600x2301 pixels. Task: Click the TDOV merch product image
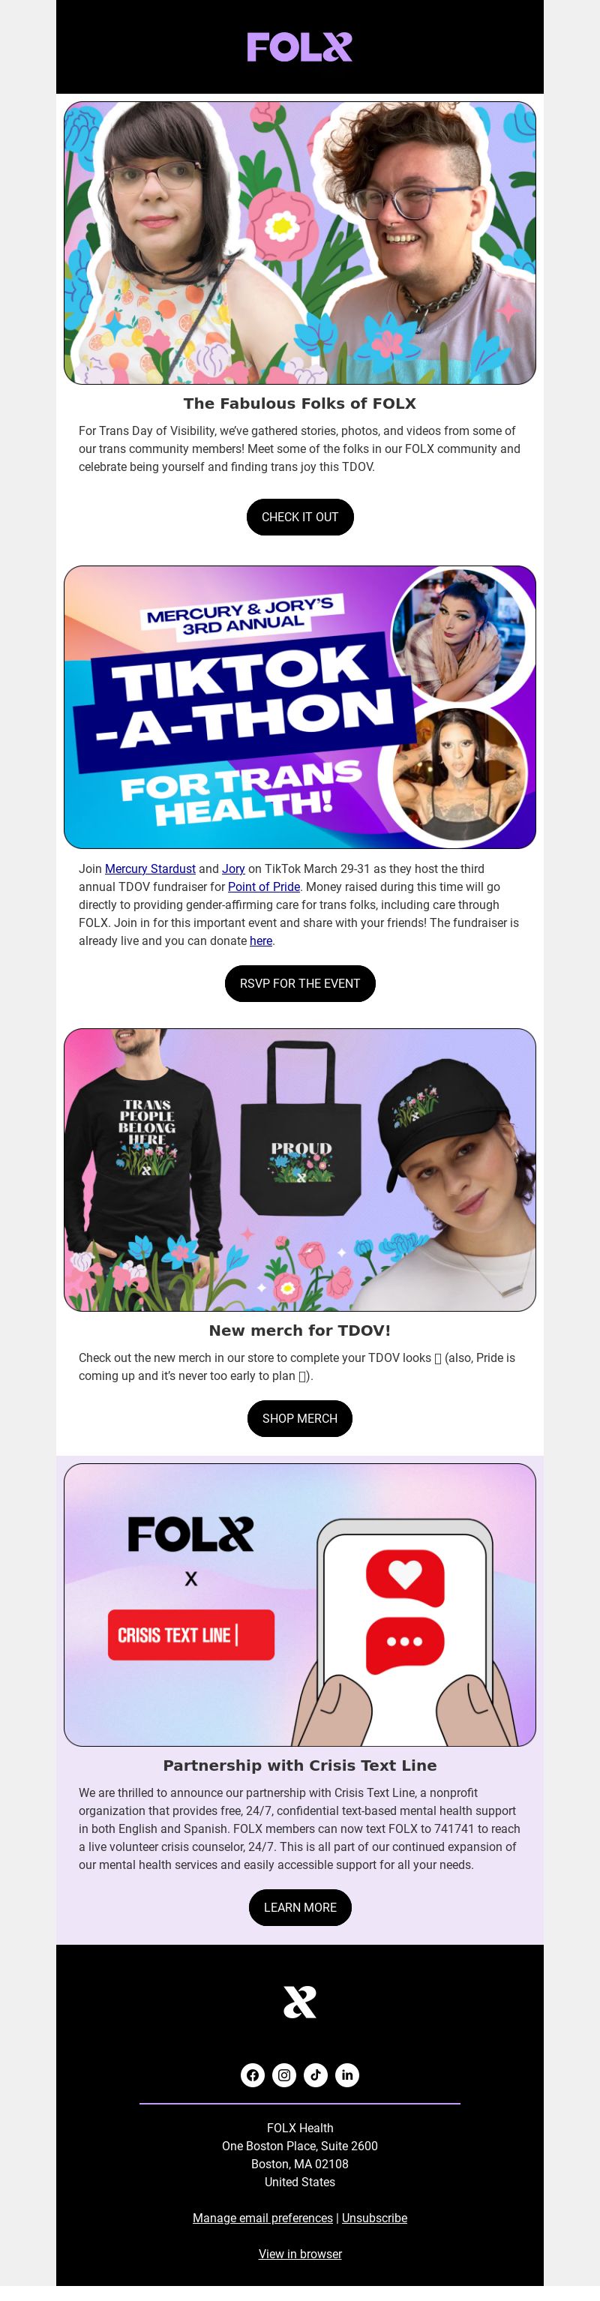(300, 1170)
